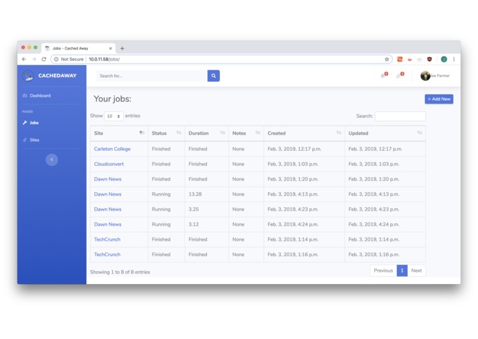Click the Add New button
This screenshot has height=339, width=478.
pos(439,99)
